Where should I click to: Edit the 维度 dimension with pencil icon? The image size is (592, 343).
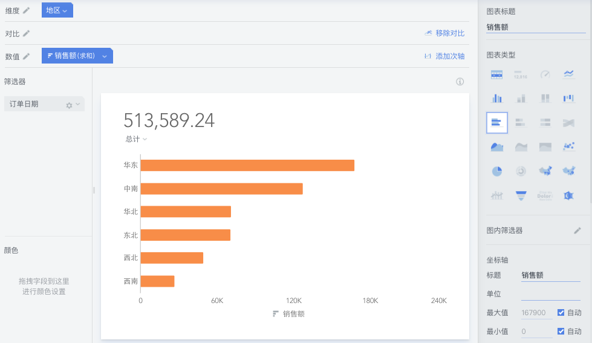point(26,10)
